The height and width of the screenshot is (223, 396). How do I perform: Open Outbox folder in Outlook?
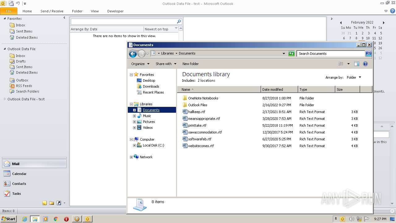coord(19,80)
